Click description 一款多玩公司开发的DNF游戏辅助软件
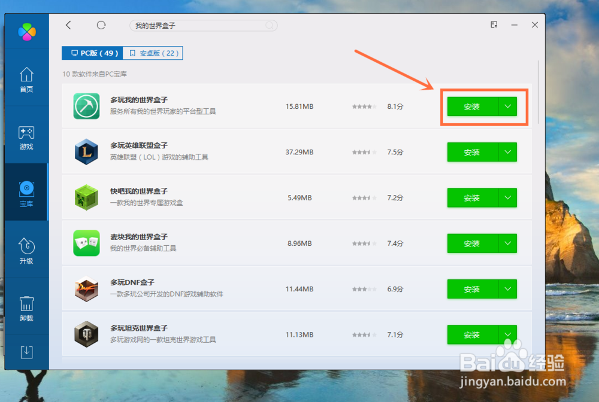 167,294
